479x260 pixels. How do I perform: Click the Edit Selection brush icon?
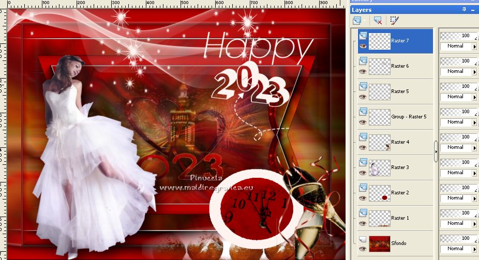394,21
